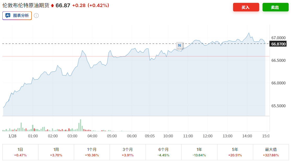Click the tallest green volume bar
The height and width of the screenshot is (161, 291).
point(80,125)
